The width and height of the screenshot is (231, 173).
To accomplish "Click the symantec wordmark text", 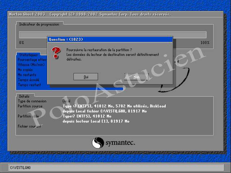I will coord(120,143).
